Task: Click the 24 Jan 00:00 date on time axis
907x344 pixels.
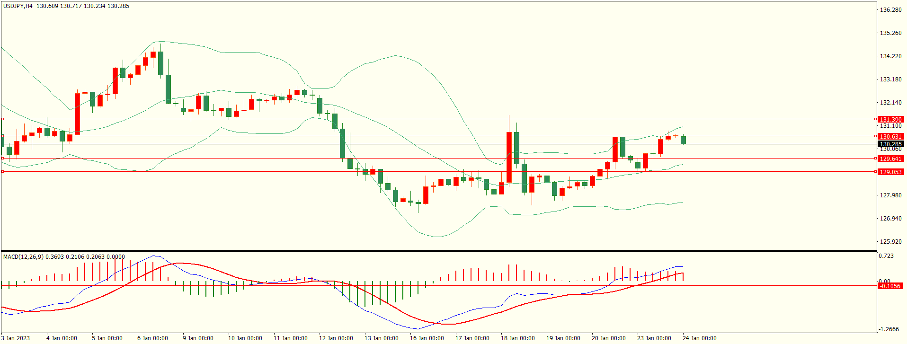Action: (699, 338)
